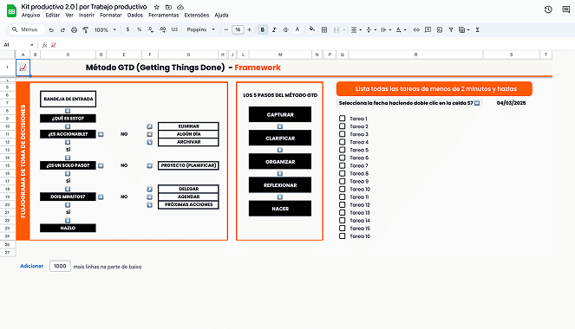Screen dimensions: 575x329
Task: Open the Dados menu
Action: [135, 15]
